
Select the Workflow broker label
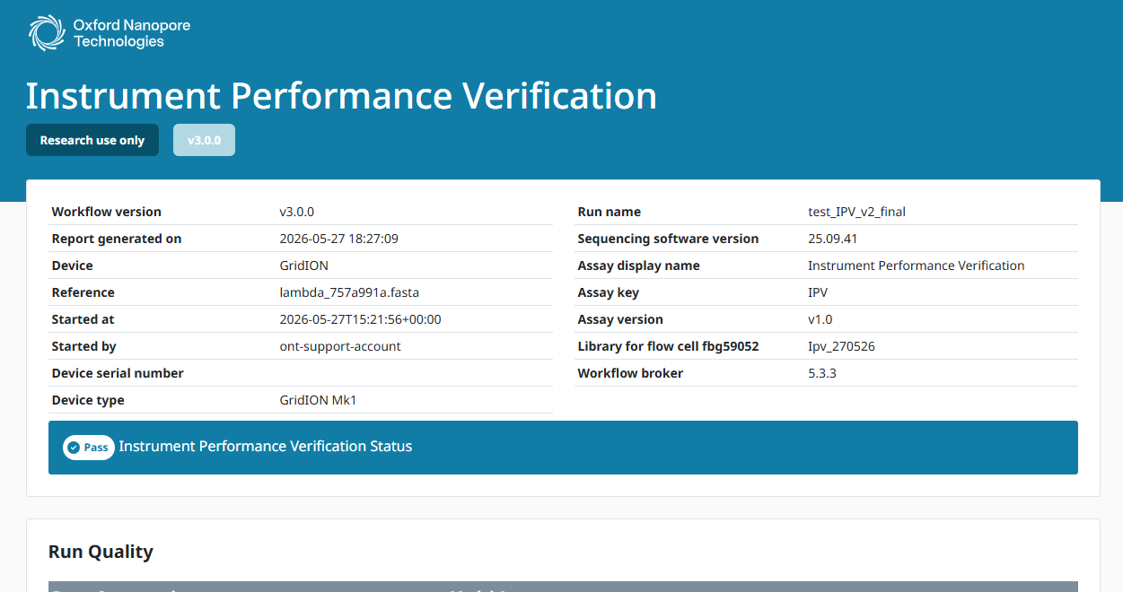(x=631, y=373)
